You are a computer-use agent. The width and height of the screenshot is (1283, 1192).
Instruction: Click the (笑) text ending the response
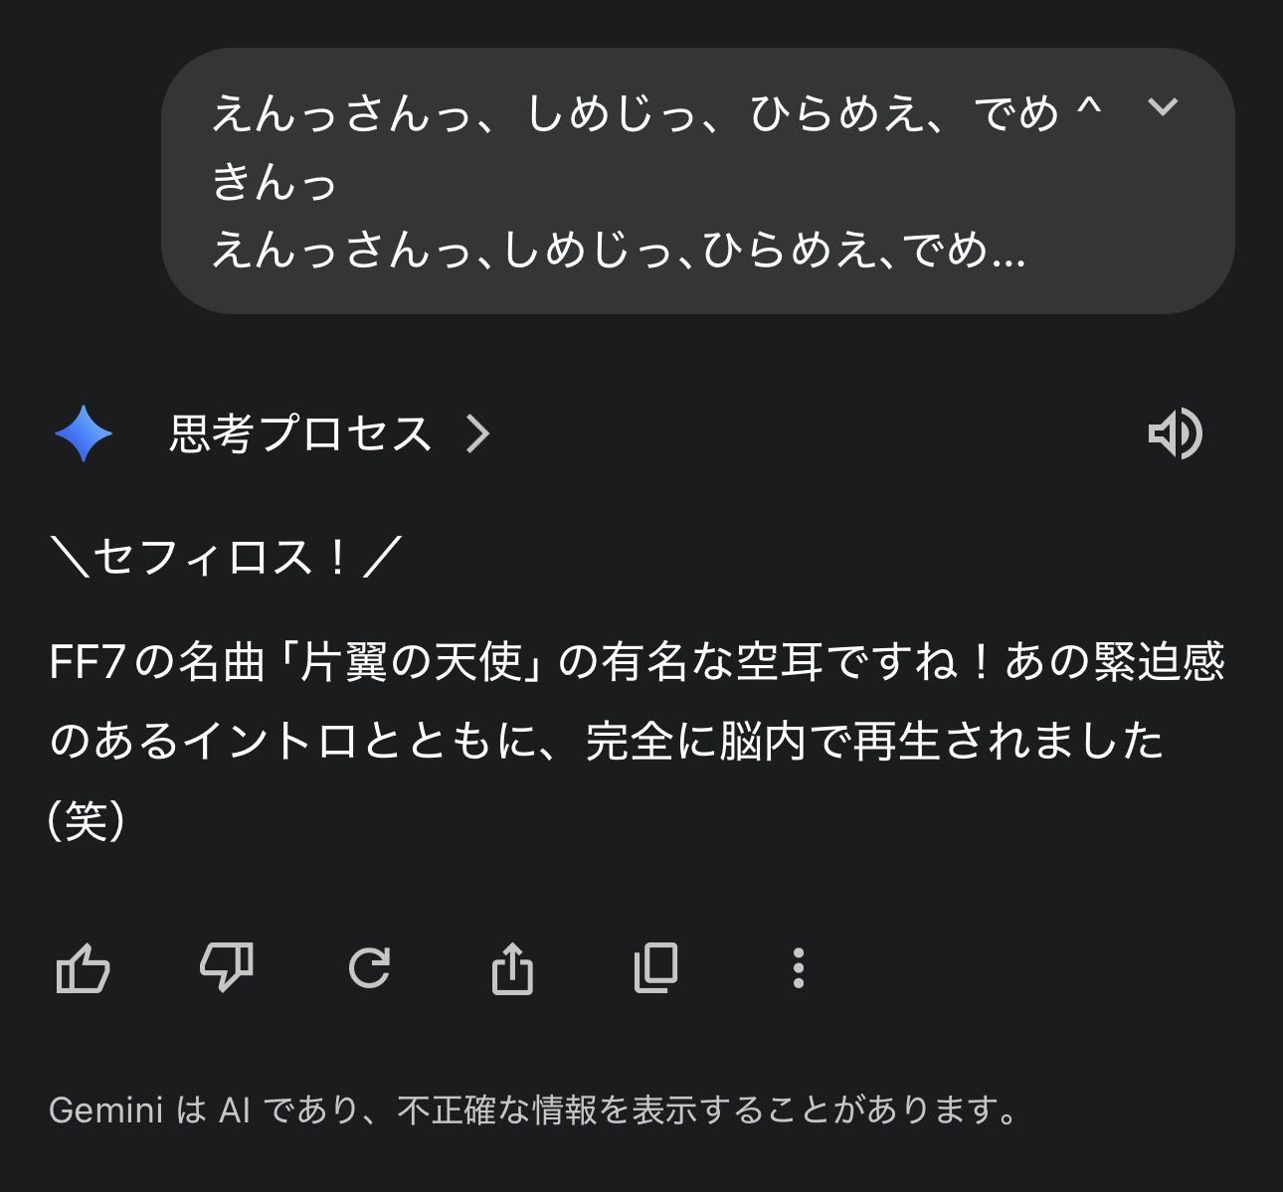pyautogui.click(x=88, y=821)
